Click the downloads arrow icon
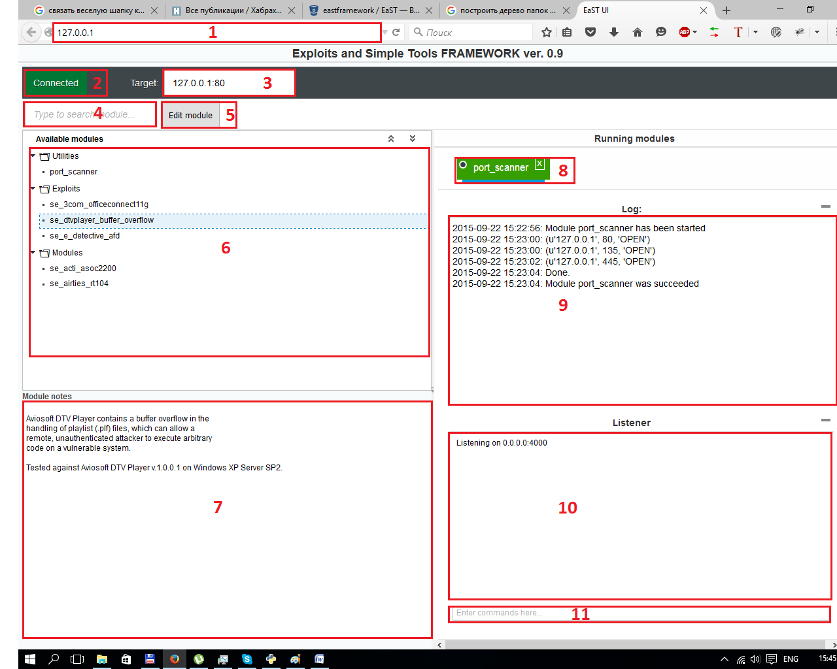The height and width of the screenshot is (669, 837). (x=614, y=32)
